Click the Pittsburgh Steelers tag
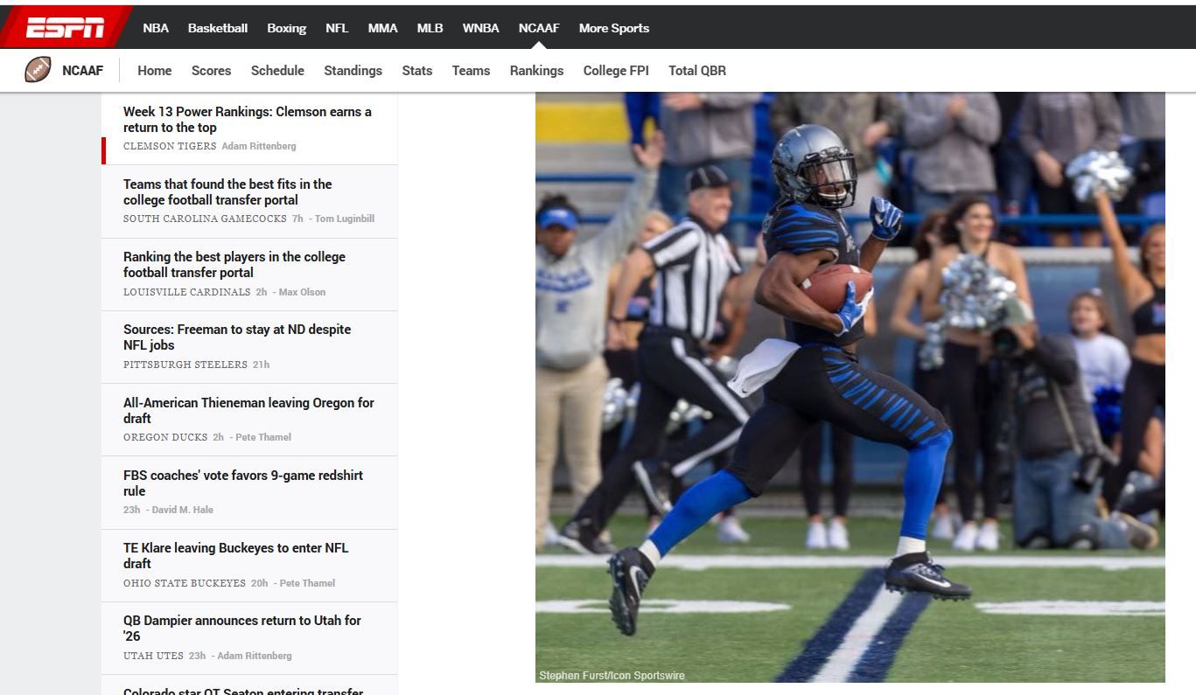 tap(185, 365)
